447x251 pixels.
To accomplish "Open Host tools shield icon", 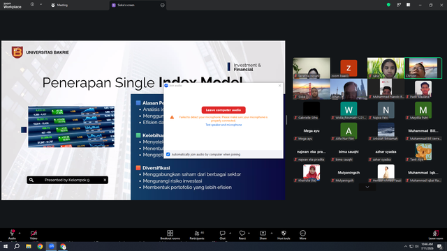I will [x=284, y=233].
